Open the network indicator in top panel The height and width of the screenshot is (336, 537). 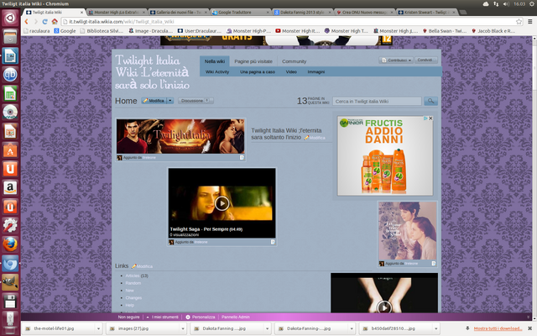(496, 3)
